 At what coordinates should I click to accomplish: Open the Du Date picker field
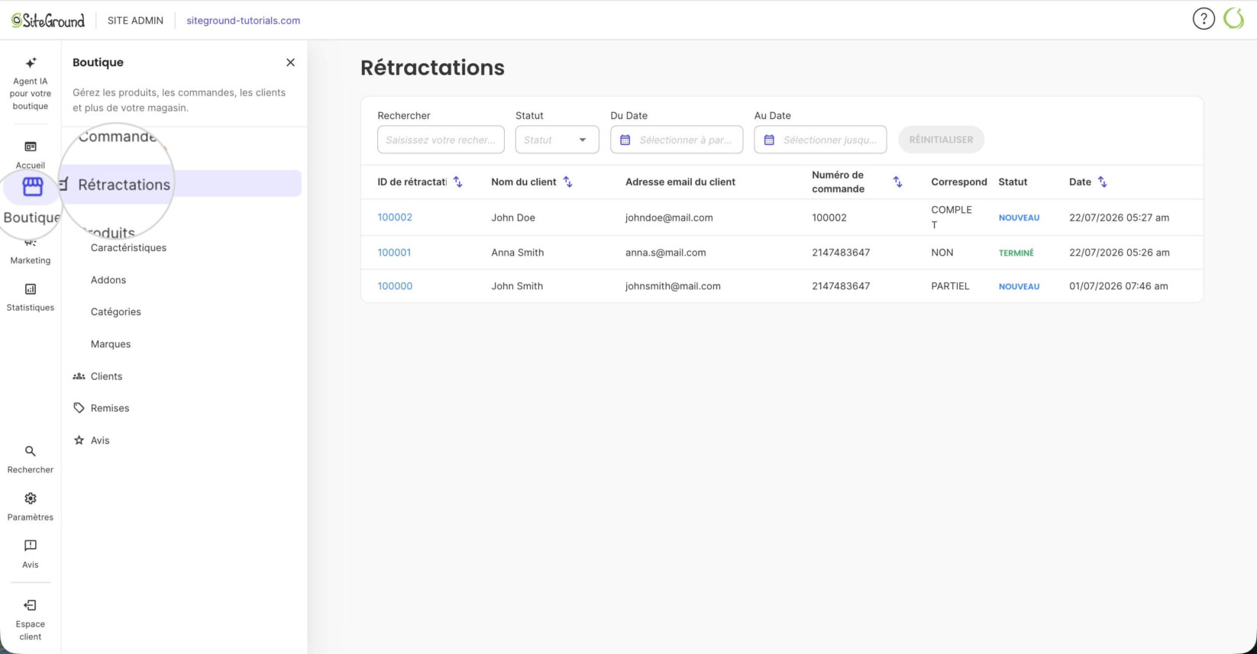pos(677,140)
